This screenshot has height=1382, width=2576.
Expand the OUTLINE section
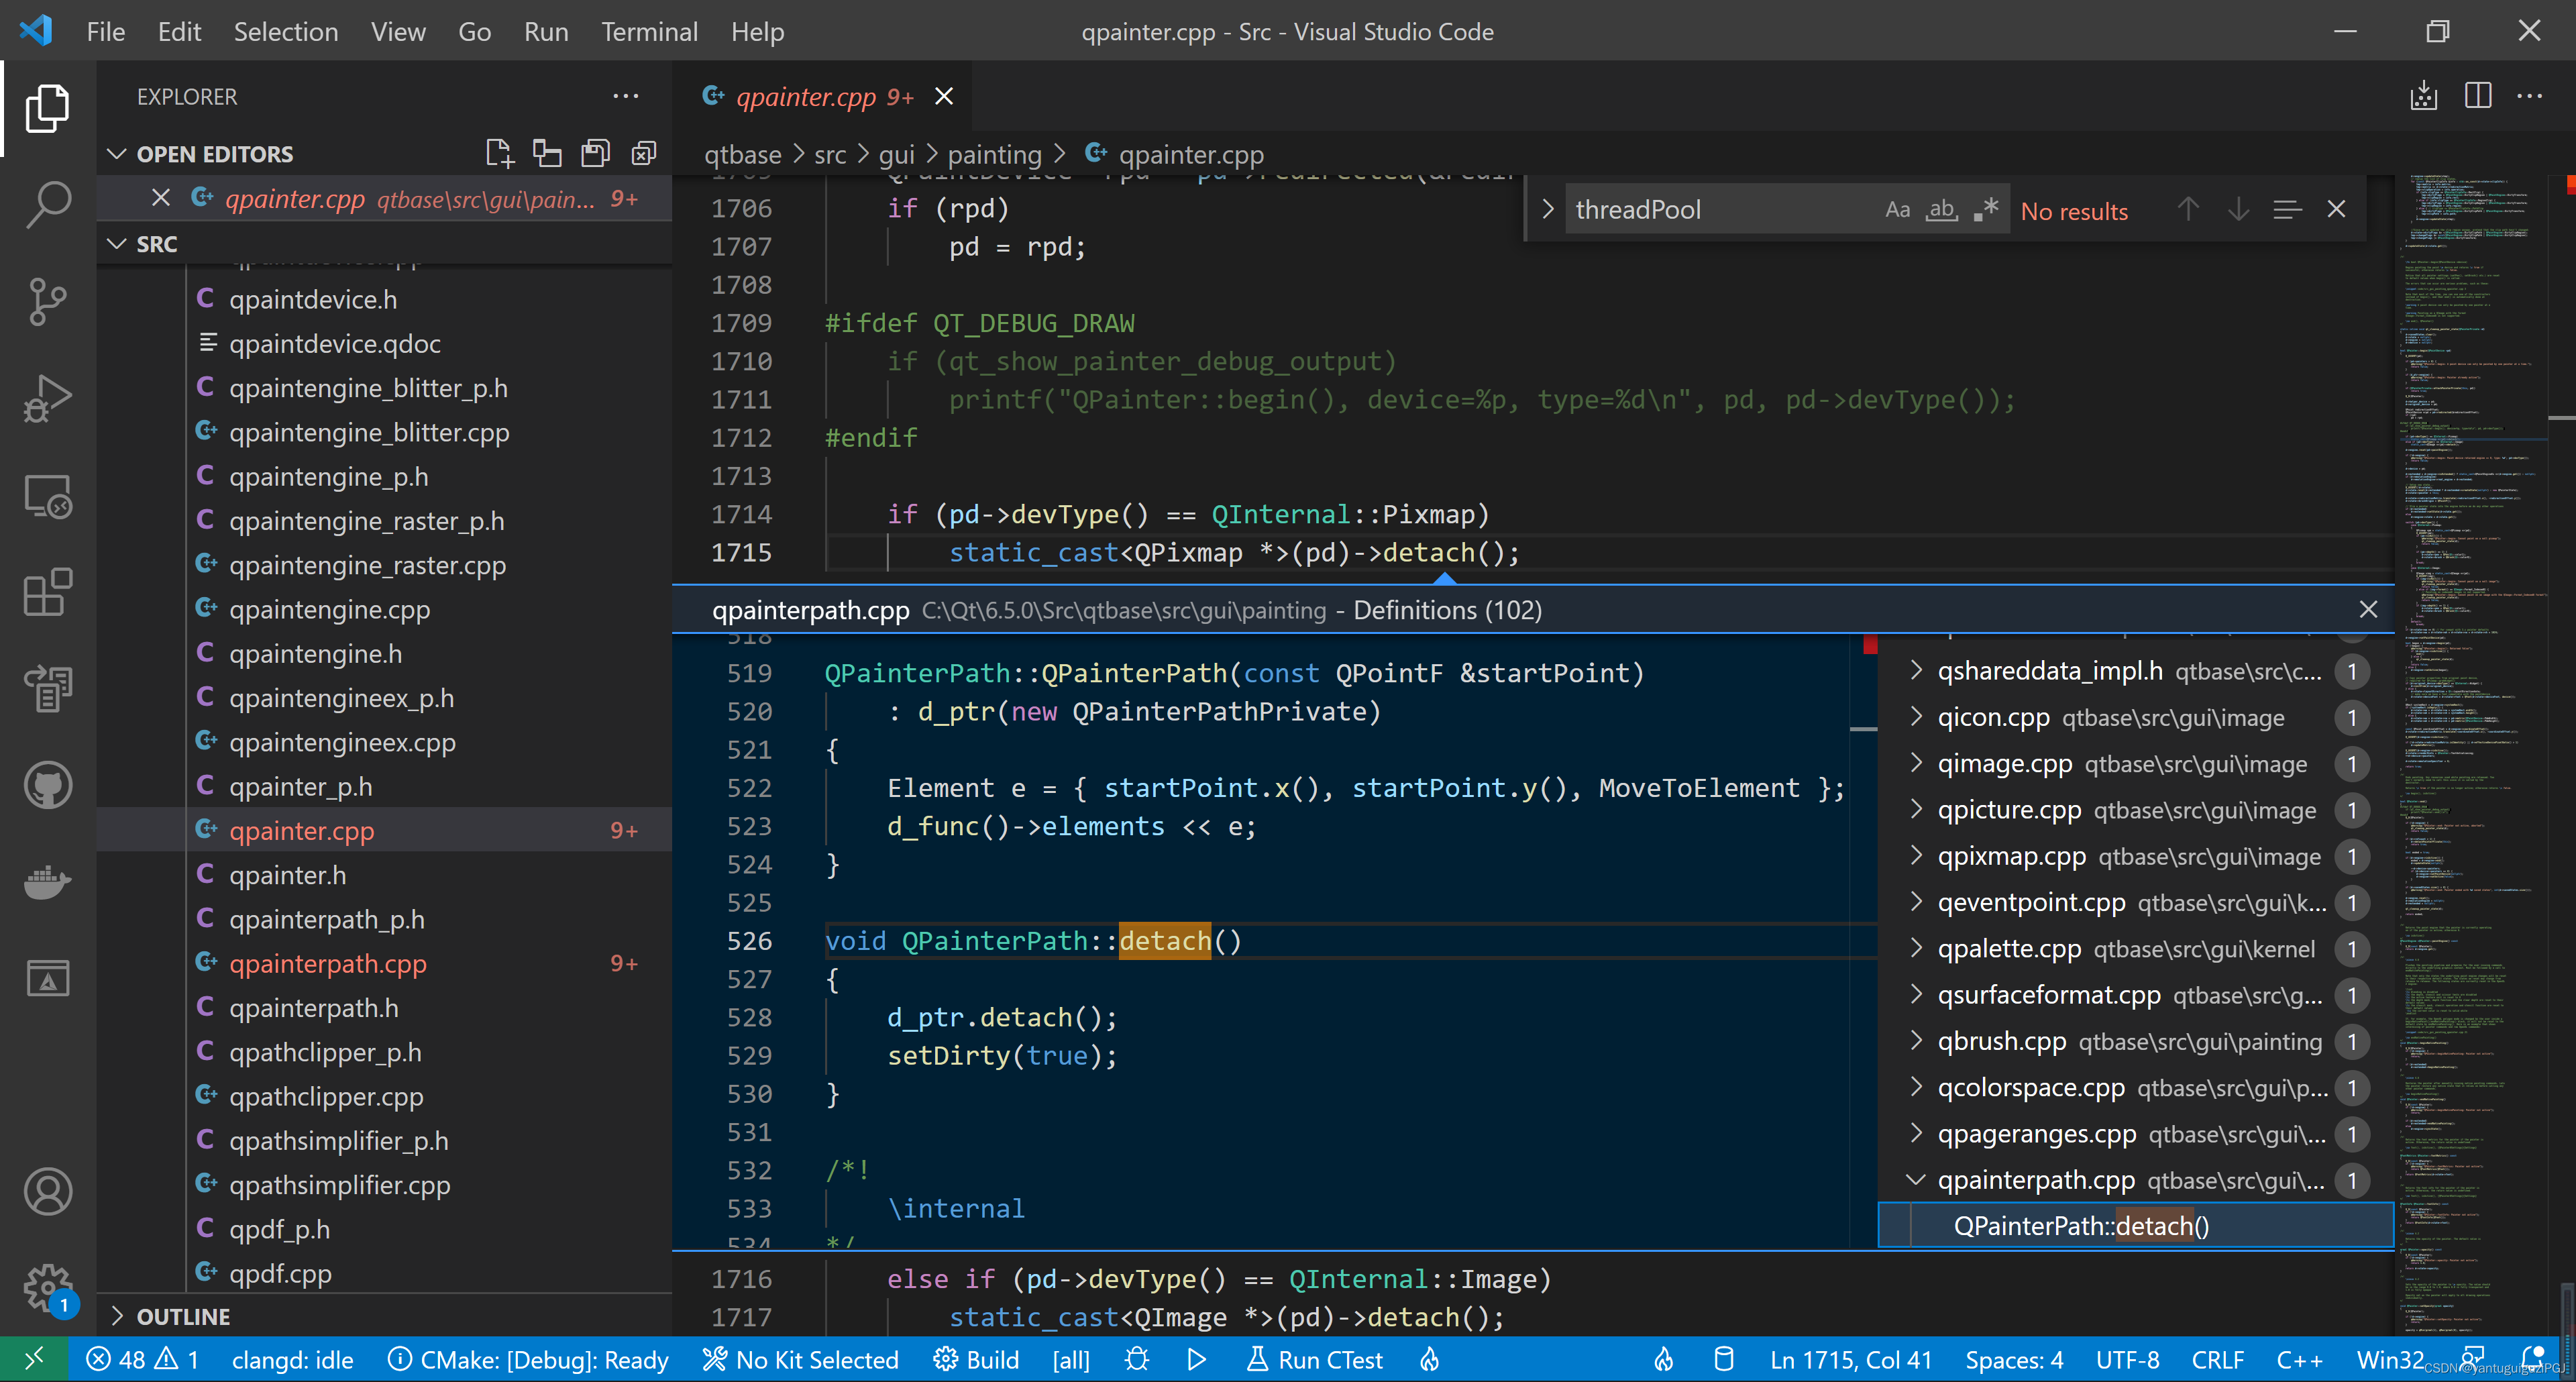coord(183,1316)
